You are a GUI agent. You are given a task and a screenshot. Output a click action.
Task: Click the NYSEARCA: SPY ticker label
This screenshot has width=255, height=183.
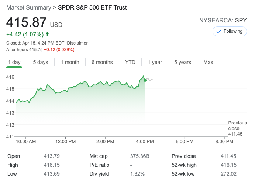point(223,20)
